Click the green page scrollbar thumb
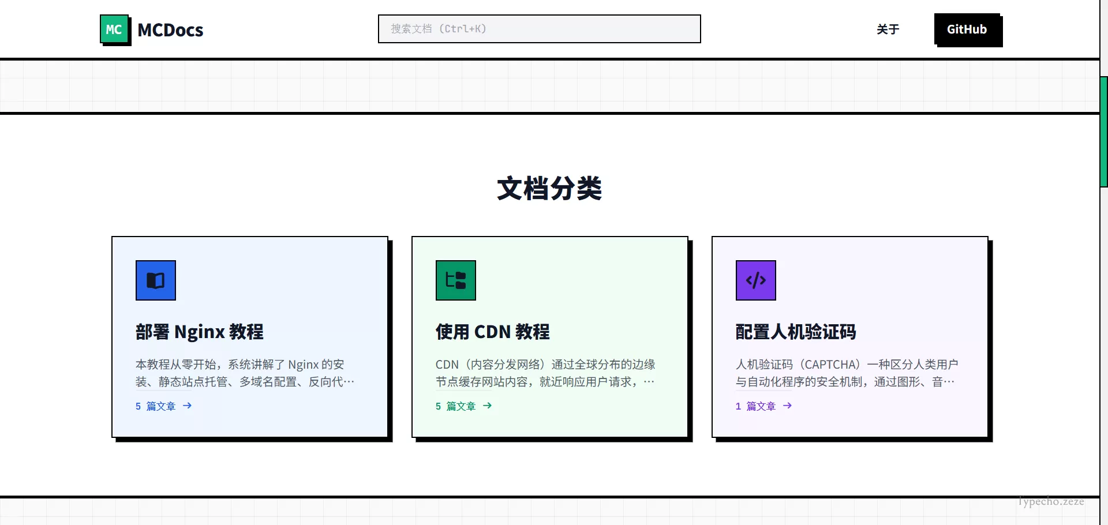The image size is (1108, 525). point(1104,132)
